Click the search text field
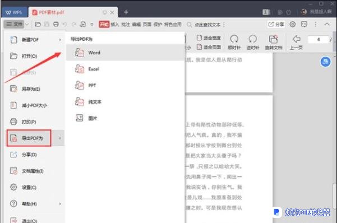This screenshot has height=223, width=337. pyautogui.click(x=207, y=25)
